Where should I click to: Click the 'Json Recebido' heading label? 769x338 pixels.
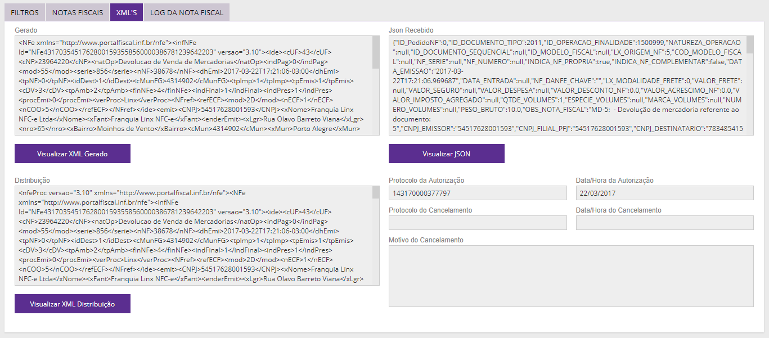tap(411, 30)
